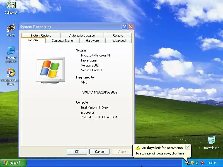Click the '30 days left for activation' heading
Viewport: 223px width, 167px height.
163,148
